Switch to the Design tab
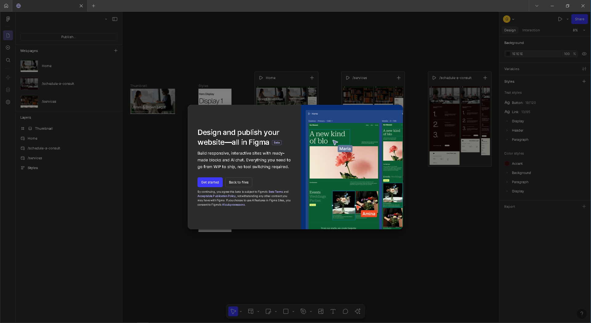The width and height of the screenshot is (591, 323). coord(510,30)
